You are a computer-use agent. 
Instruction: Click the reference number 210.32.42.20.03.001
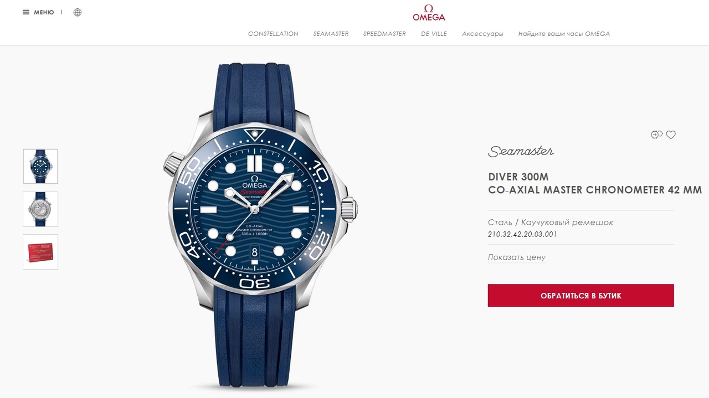pyautogui.click(x=522, y=234)
